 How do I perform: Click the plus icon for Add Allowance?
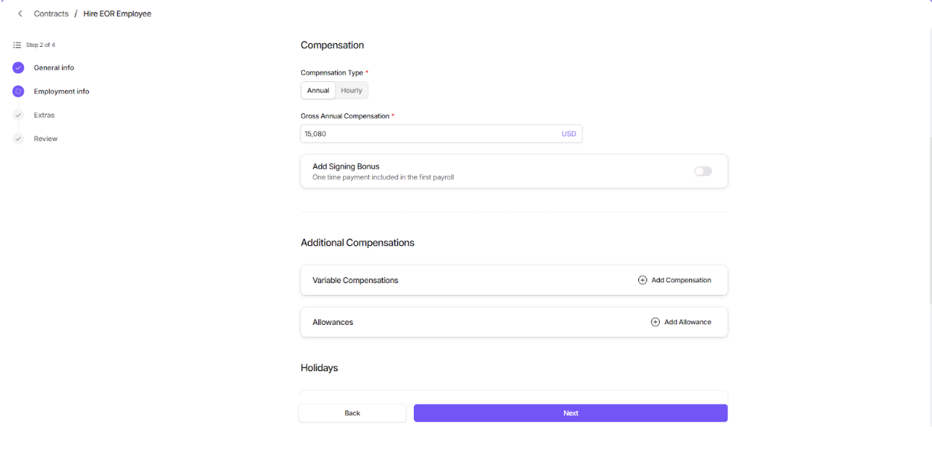click(x=655, y=322)
